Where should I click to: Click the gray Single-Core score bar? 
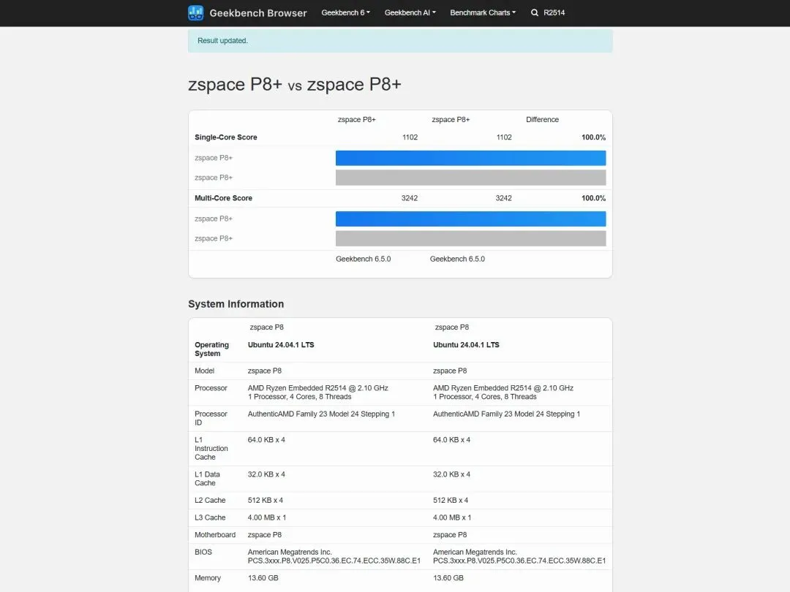click(x=470, y=177)
